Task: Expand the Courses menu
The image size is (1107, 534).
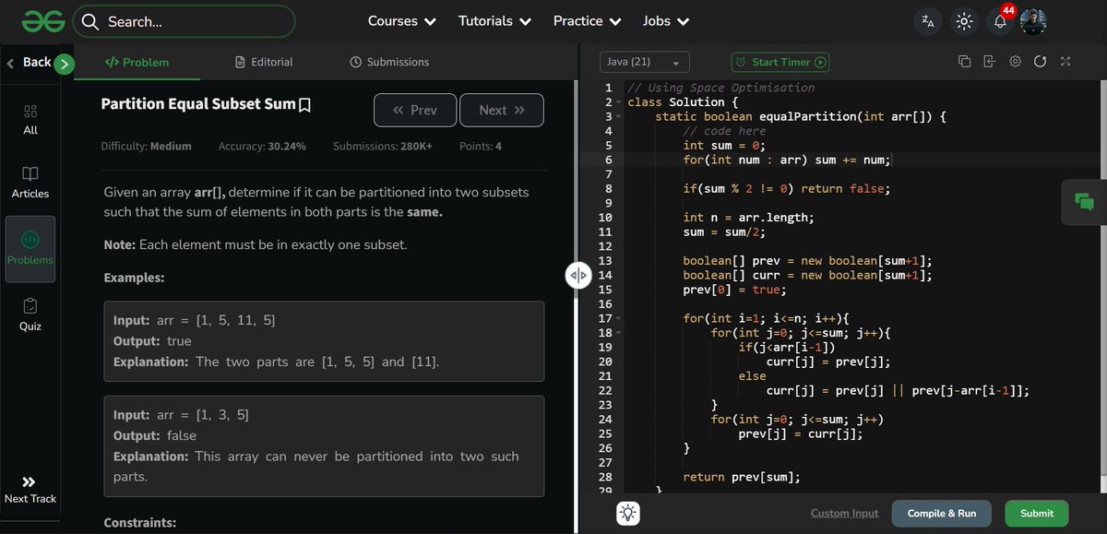Action: point(401,20)
